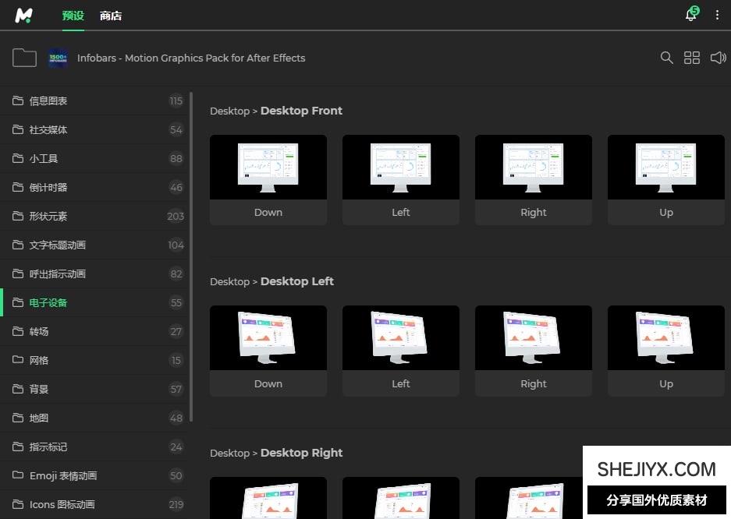This screenshot has height=519, width=731.
Task: Switch to grid view layout icon
Action: tap(692, 58)
